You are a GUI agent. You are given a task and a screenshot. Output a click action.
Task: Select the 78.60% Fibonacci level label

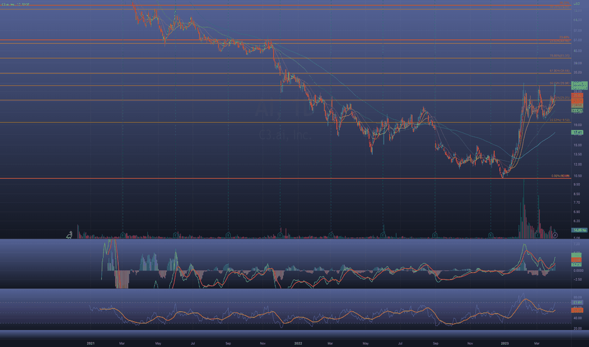pyautogui.click(x=560, y=56)
